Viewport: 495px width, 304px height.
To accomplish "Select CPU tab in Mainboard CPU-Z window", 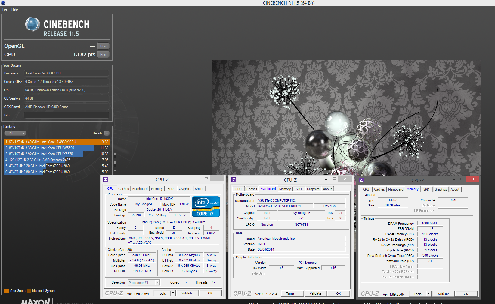I will 239,189.
